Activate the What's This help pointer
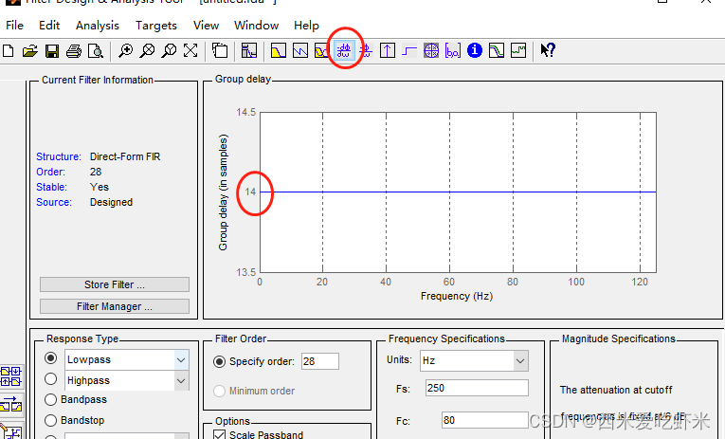 click(x=548, y=50)
